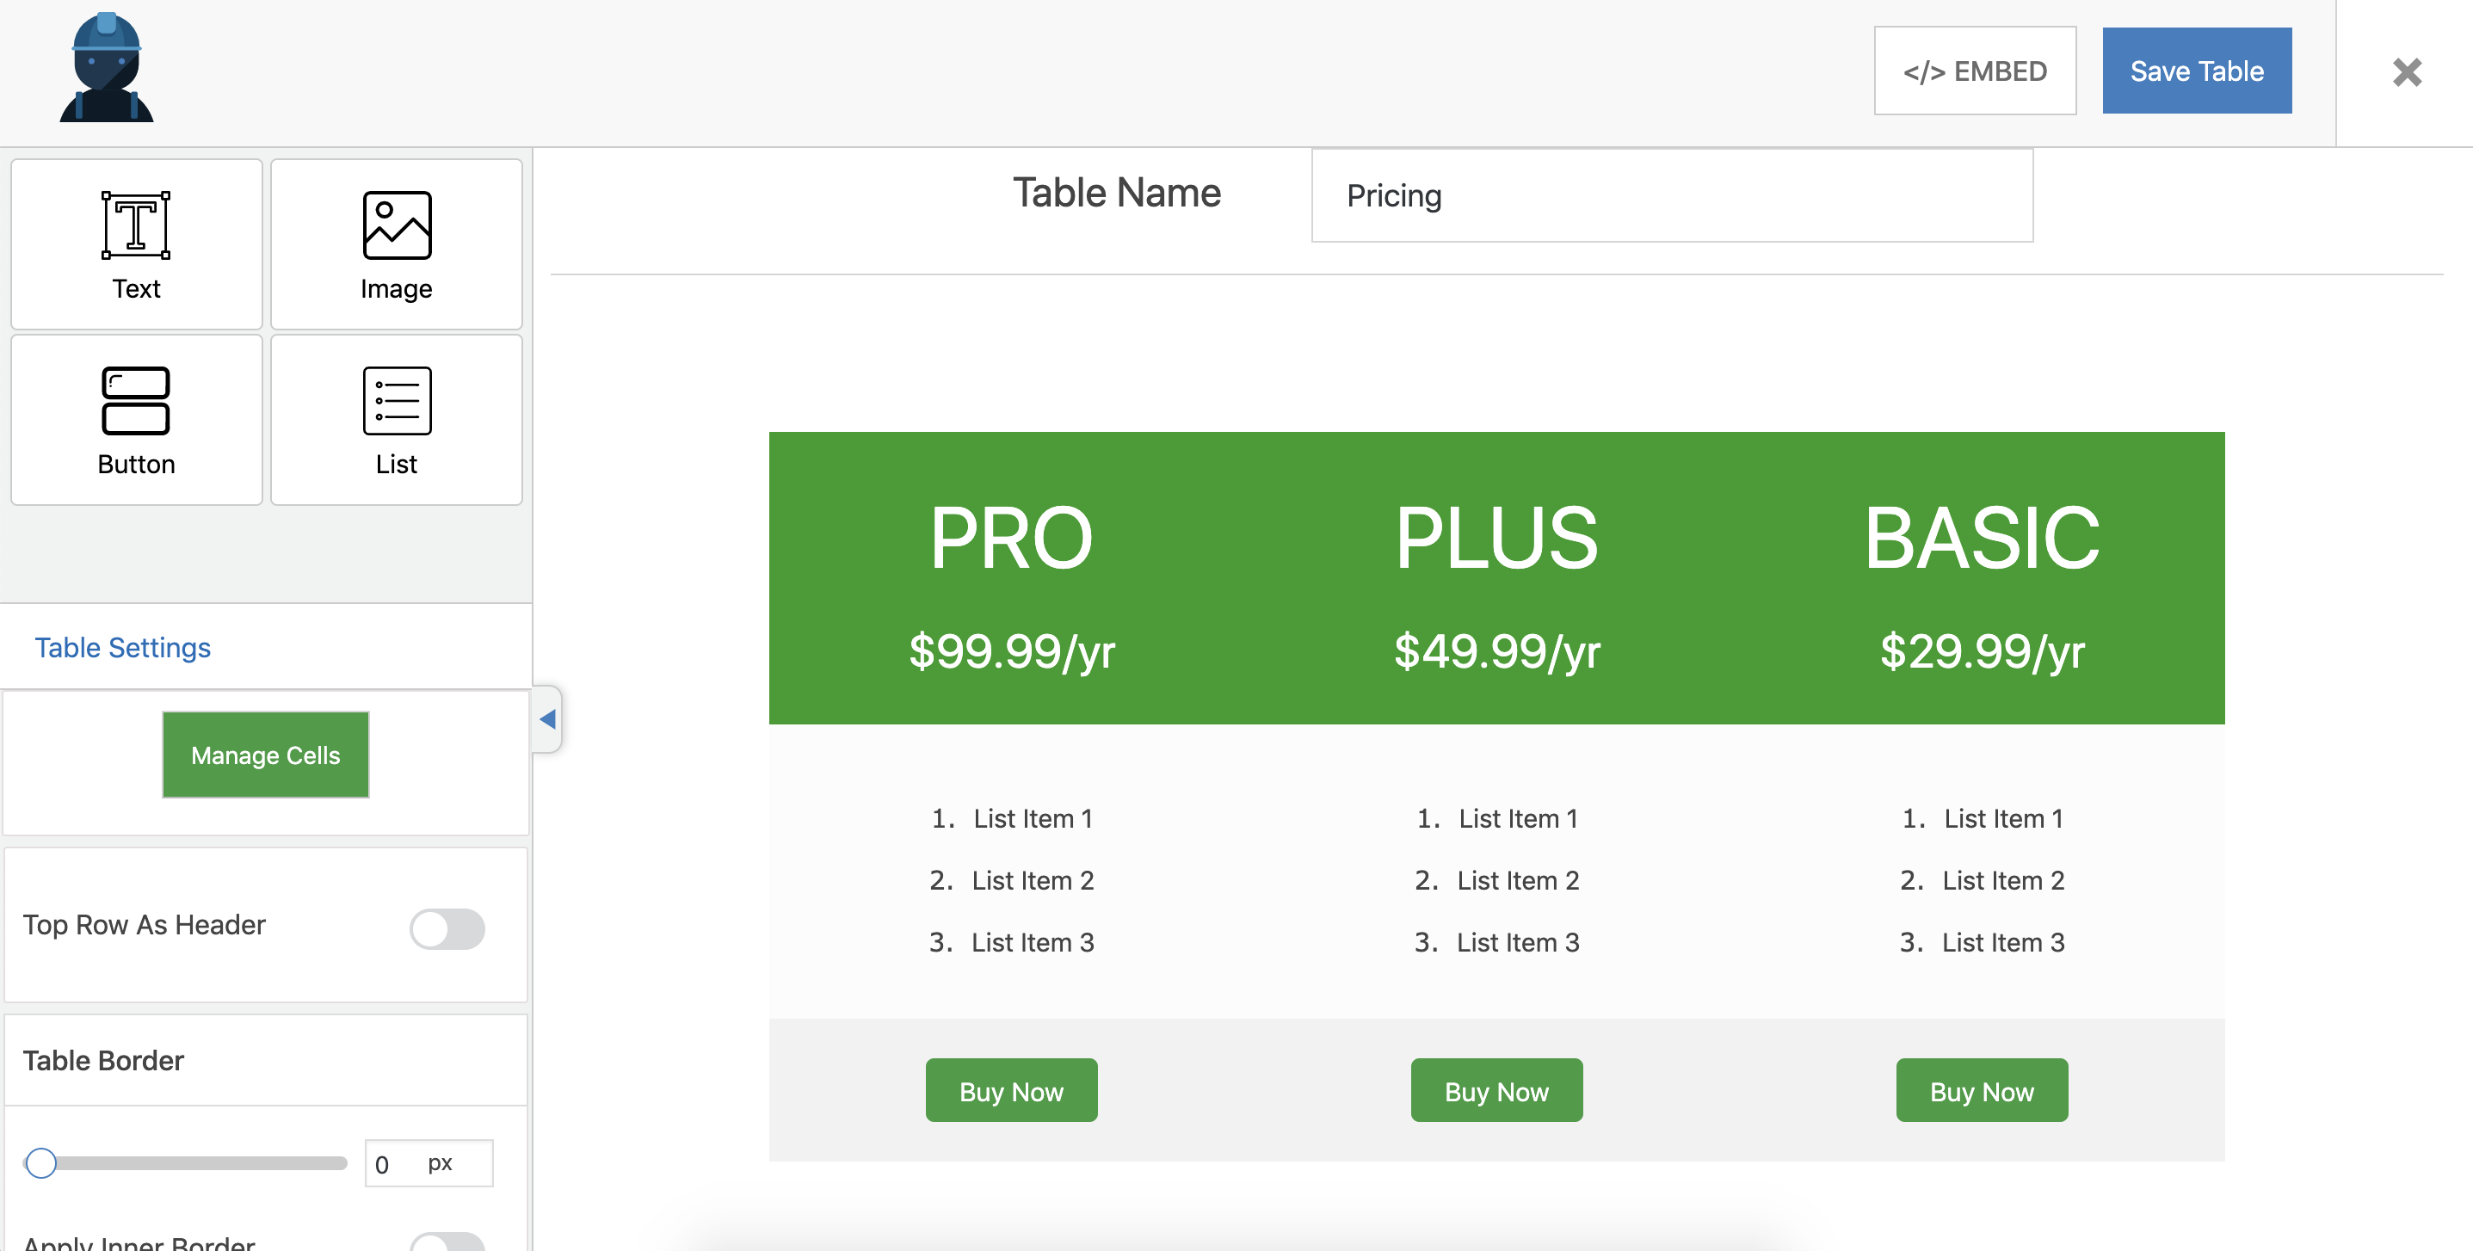Close the table builder with X
This screenshot has height=1251, width=2473.
tap(2406, 72)
